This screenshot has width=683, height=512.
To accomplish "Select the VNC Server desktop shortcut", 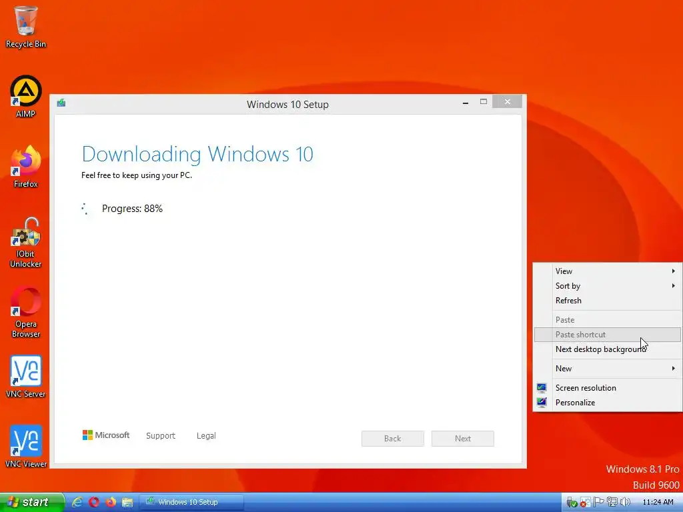I will (25, 377).
